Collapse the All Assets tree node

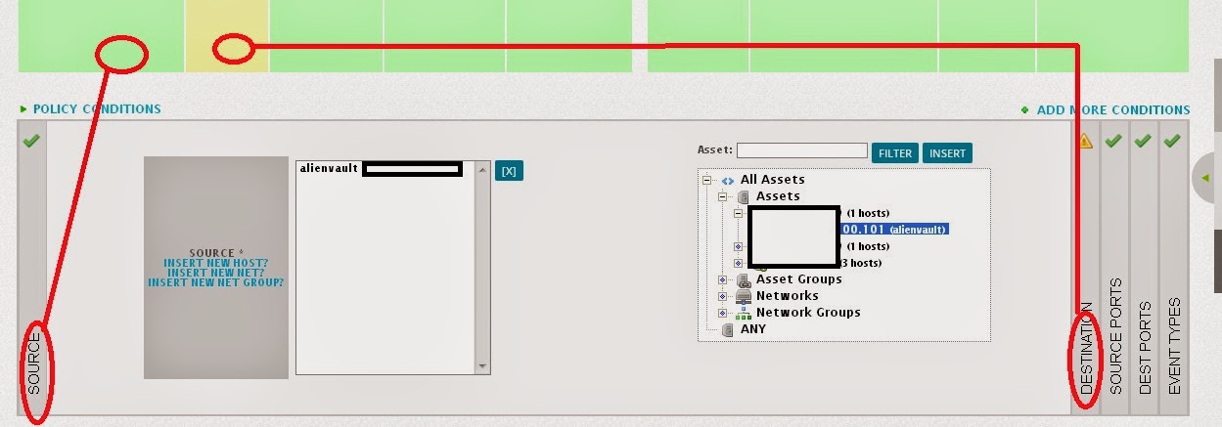point(706,180)
